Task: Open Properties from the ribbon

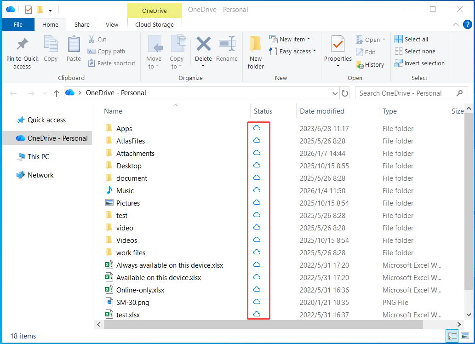Action: 338,52
